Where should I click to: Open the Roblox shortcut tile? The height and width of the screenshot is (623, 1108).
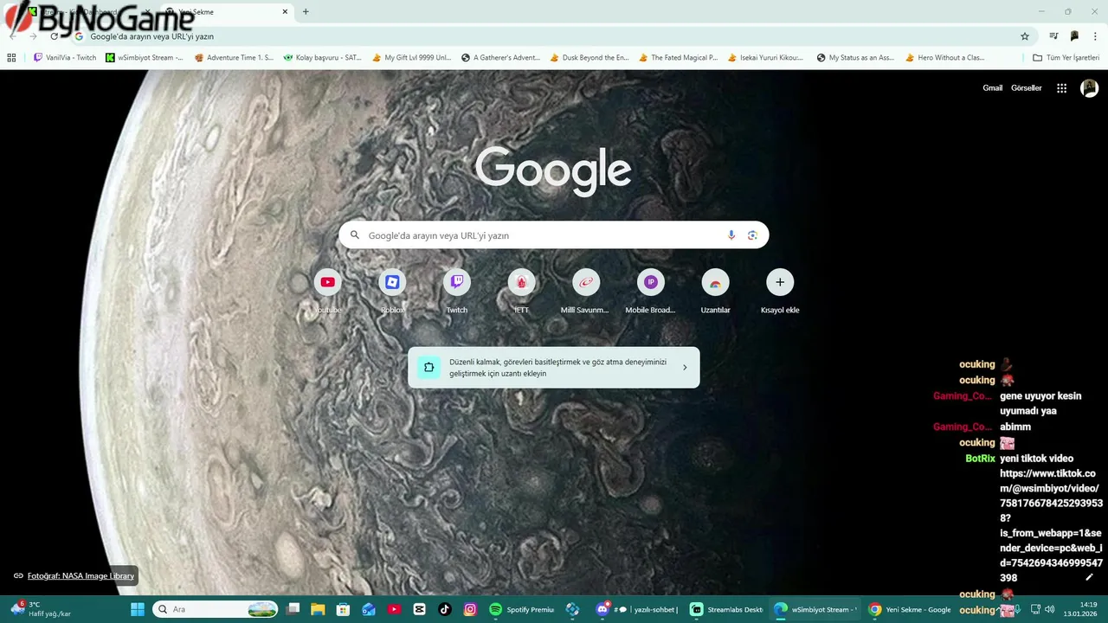pyautogui.click(x=392, y=292)
